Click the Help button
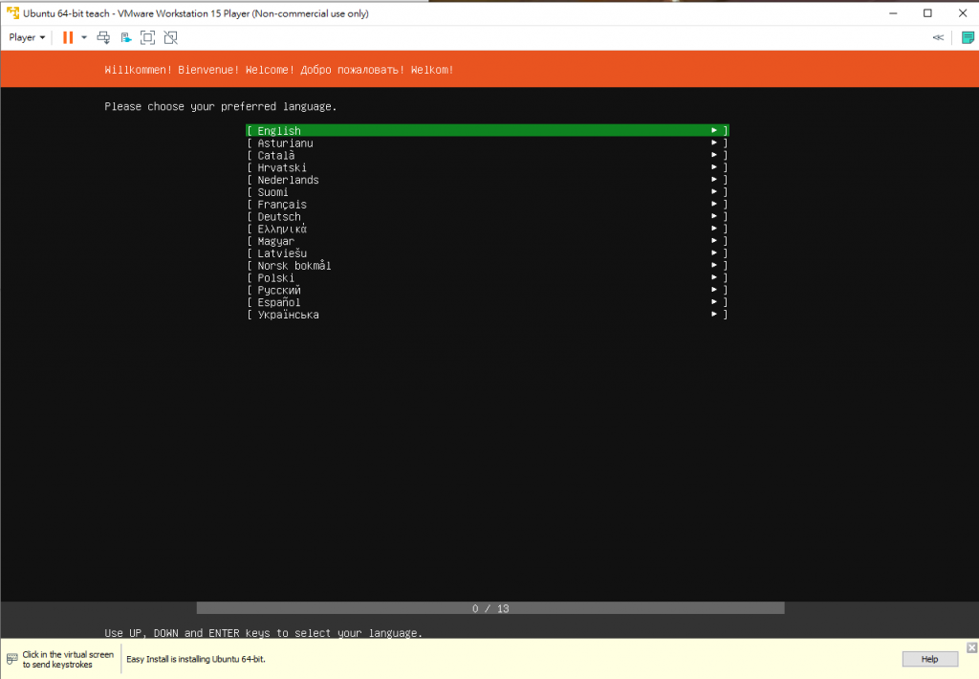This screenshot has width=979, height=679. 929,659
